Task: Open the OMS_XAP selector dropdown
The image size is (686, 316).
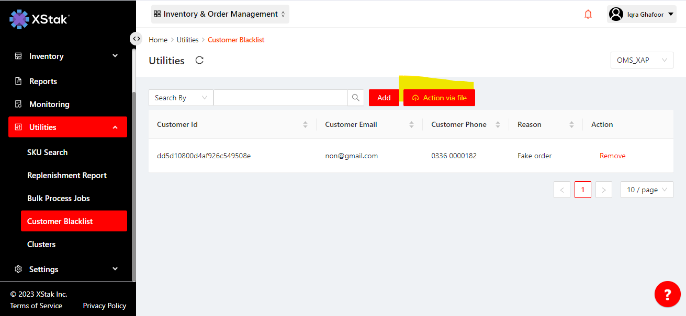Action: (x=642, y=60)
